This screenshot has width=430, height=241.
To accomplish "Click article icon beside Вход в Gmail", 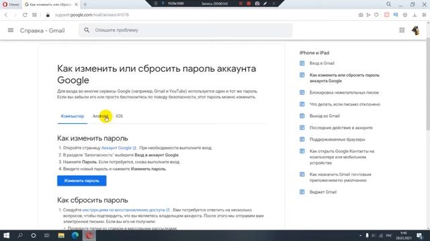I will [x=302, y=63].
